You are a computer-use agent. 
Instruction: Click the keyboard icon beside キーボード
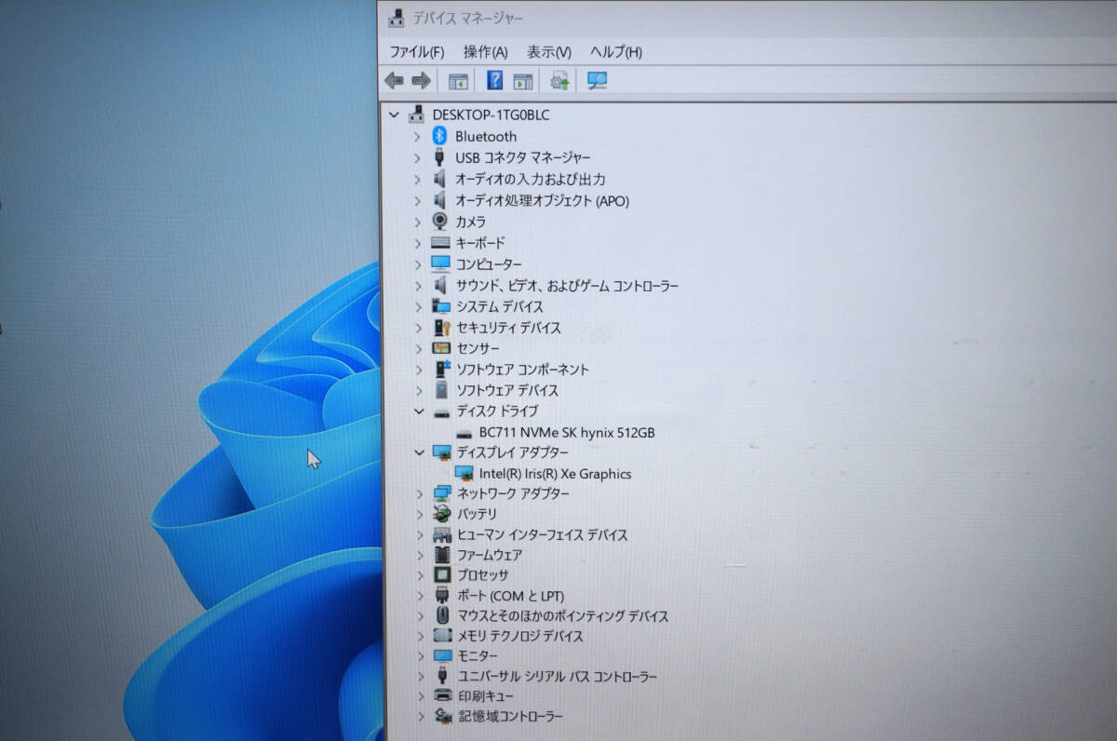coord(440,243)
